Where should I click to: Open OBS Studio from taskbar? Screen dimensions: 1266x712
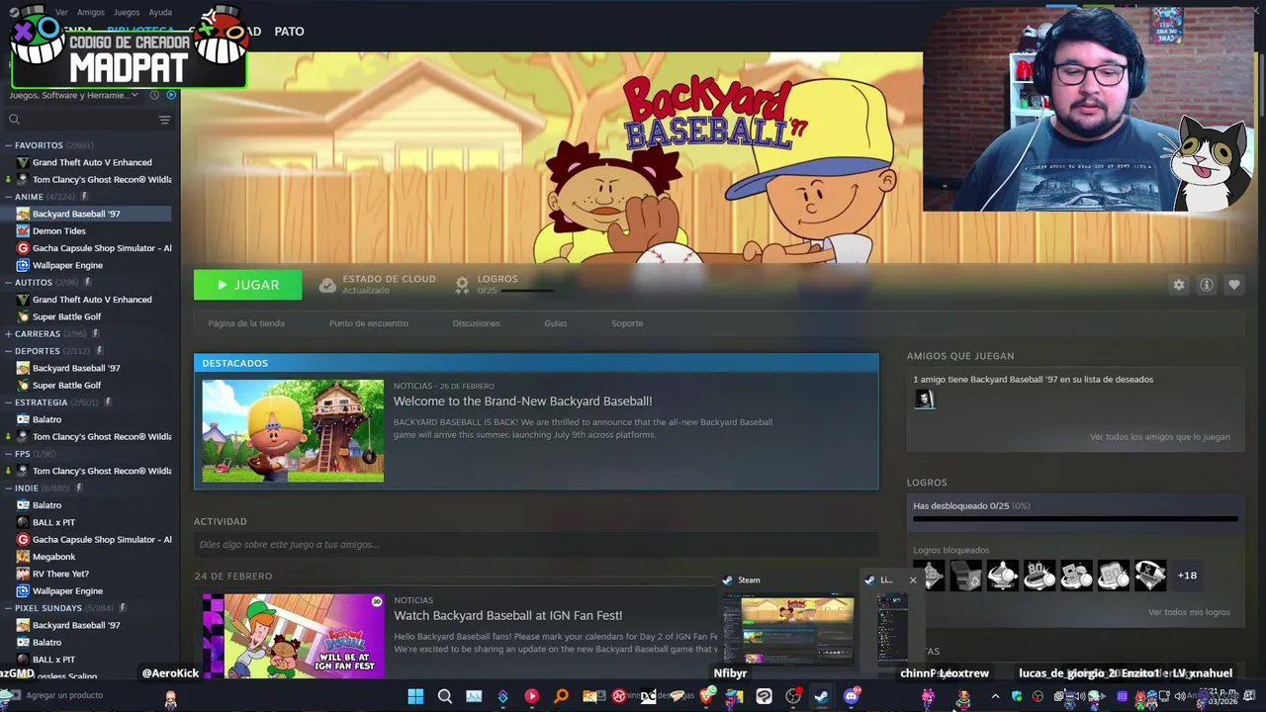click(x=793, y=696)
